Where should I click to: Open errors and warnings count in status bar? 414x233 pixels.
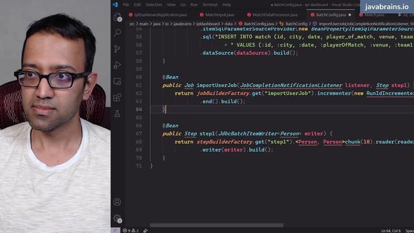[131, 230]
